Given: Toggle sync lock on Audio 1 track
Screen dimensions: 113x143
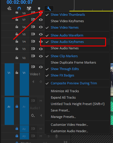Looking at the screenshot, I should pyautogui.click(x=33, y=101).
